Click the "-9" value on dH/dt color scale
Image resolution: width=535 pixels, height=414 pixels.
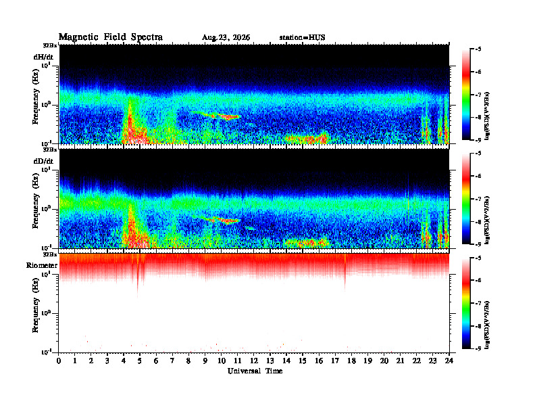point(478,140)
